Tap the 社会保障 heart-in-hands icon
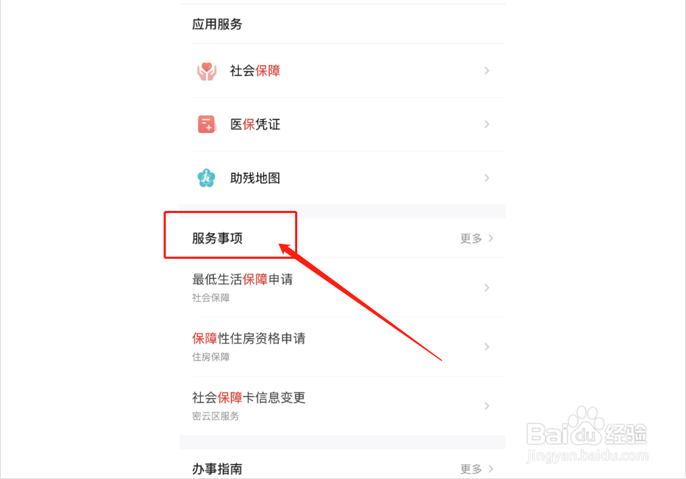 pyautogui.click(x=207, y=71)
